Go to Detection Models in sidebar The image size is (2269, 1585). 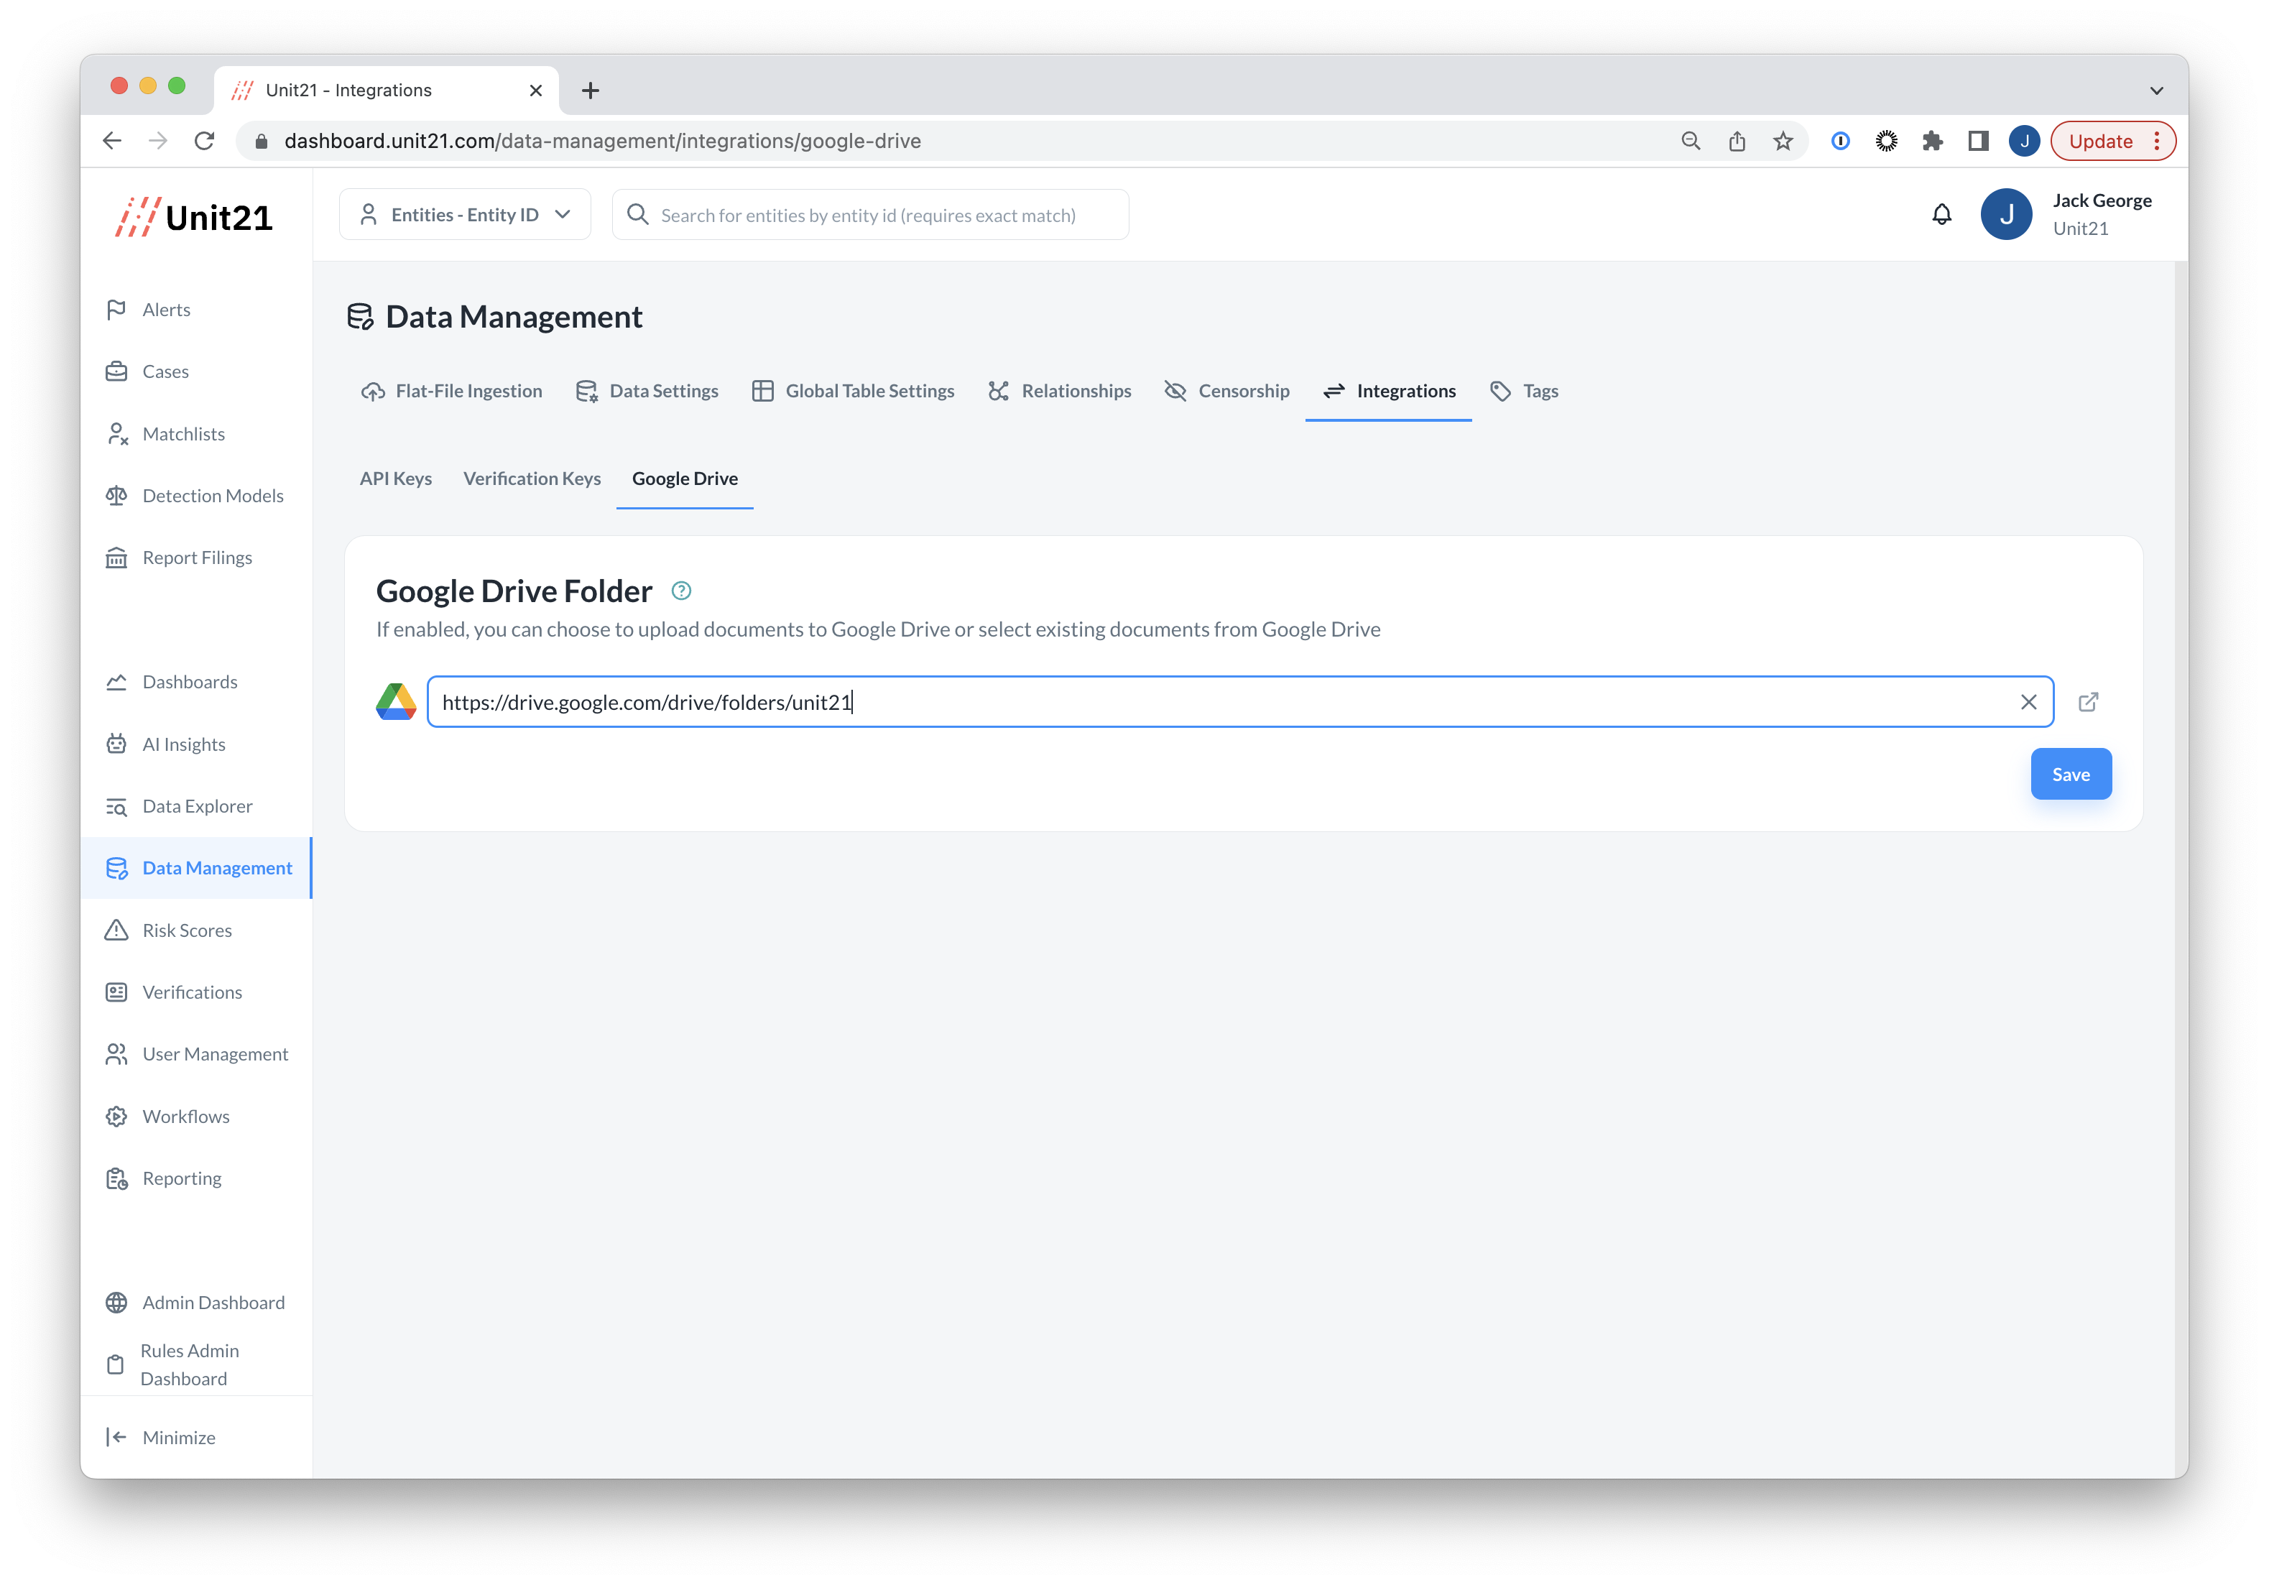(x=213, y=495)
